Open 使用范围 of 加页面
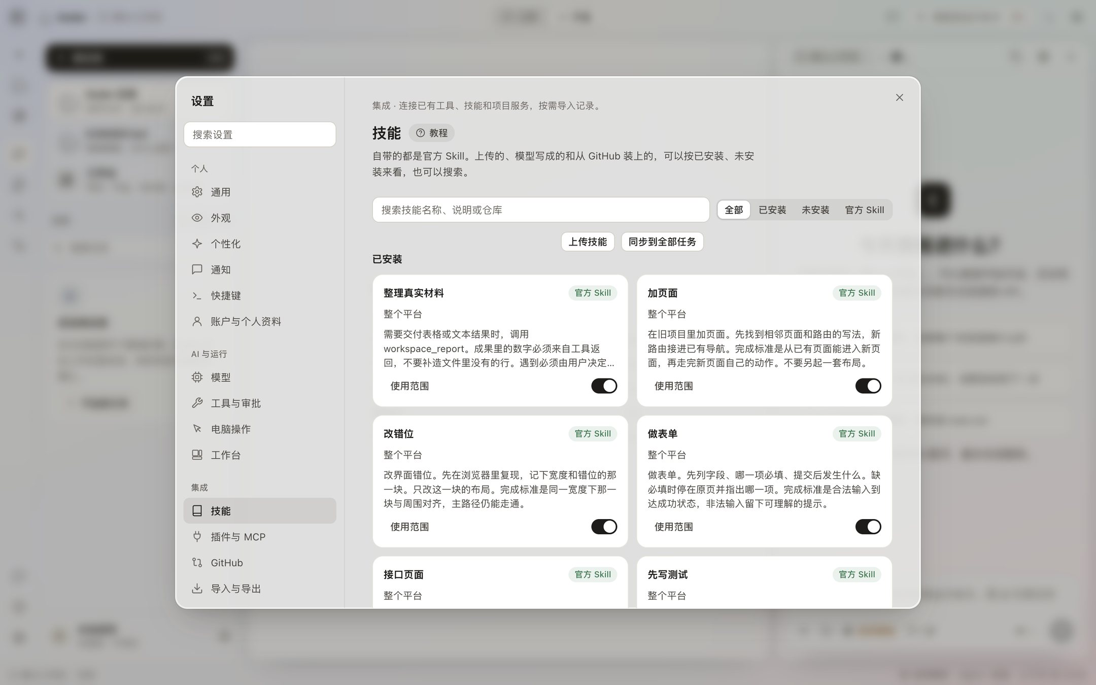Viewport: 1096px width, 685px height. [x=673, y=386]
